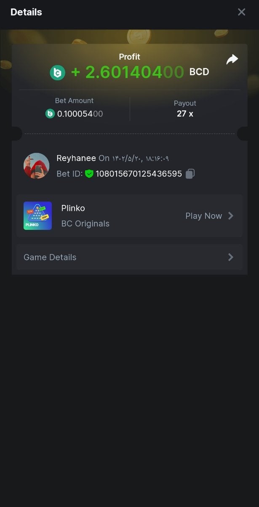Click the coin icon next to bet amount
Image resolution: width=259 pixels, height=507 pixels.
(50, 114)
